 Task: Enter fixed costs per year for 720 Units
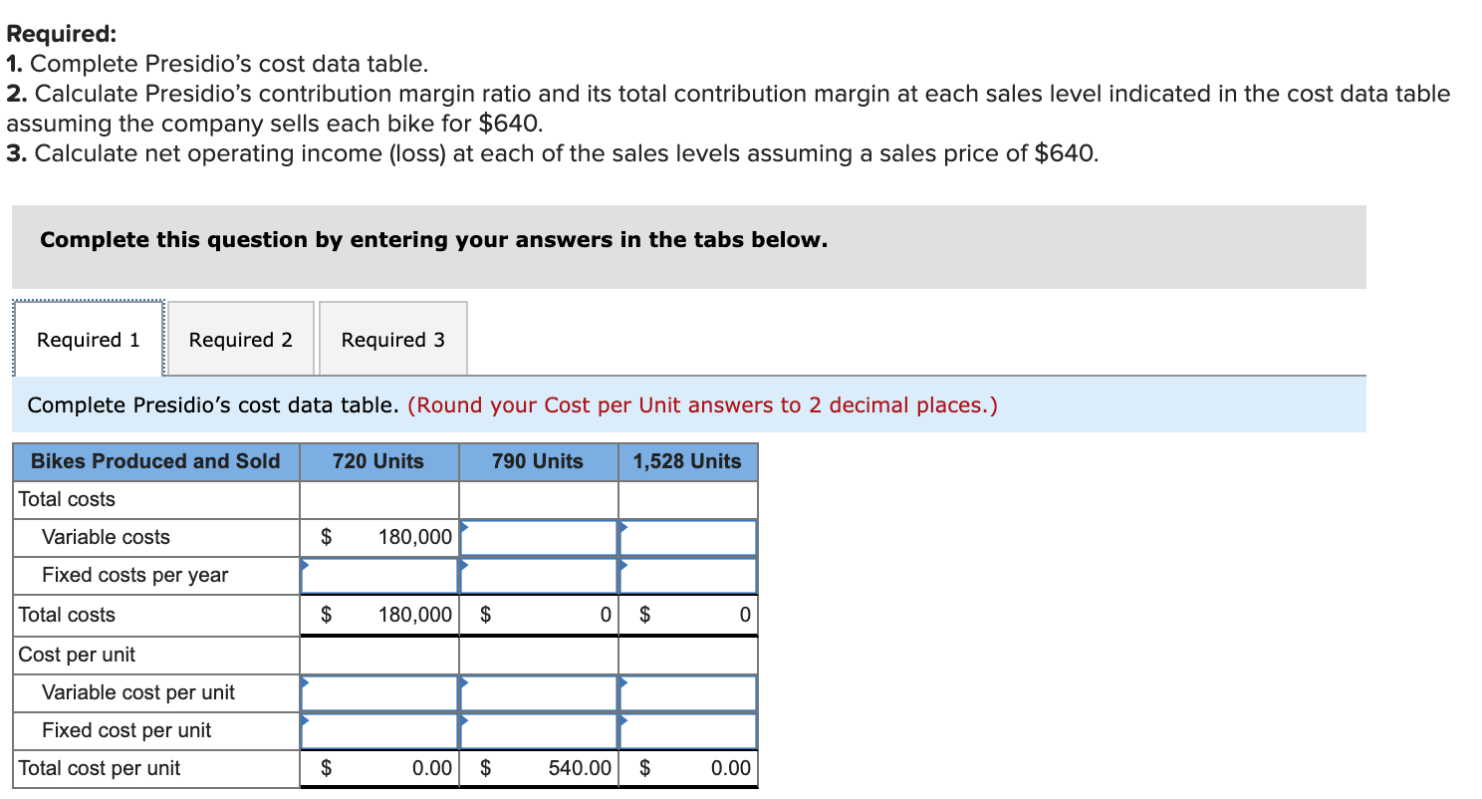click(x=378, y=575)
